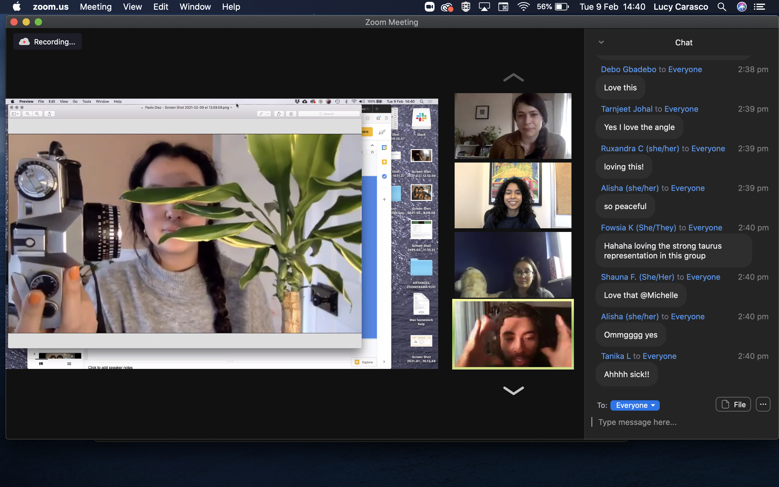The width and height of the screenshot is (779, 487).
Task: Click Shauna F. (She/Her) sender name
Action: tap(638, 277)
